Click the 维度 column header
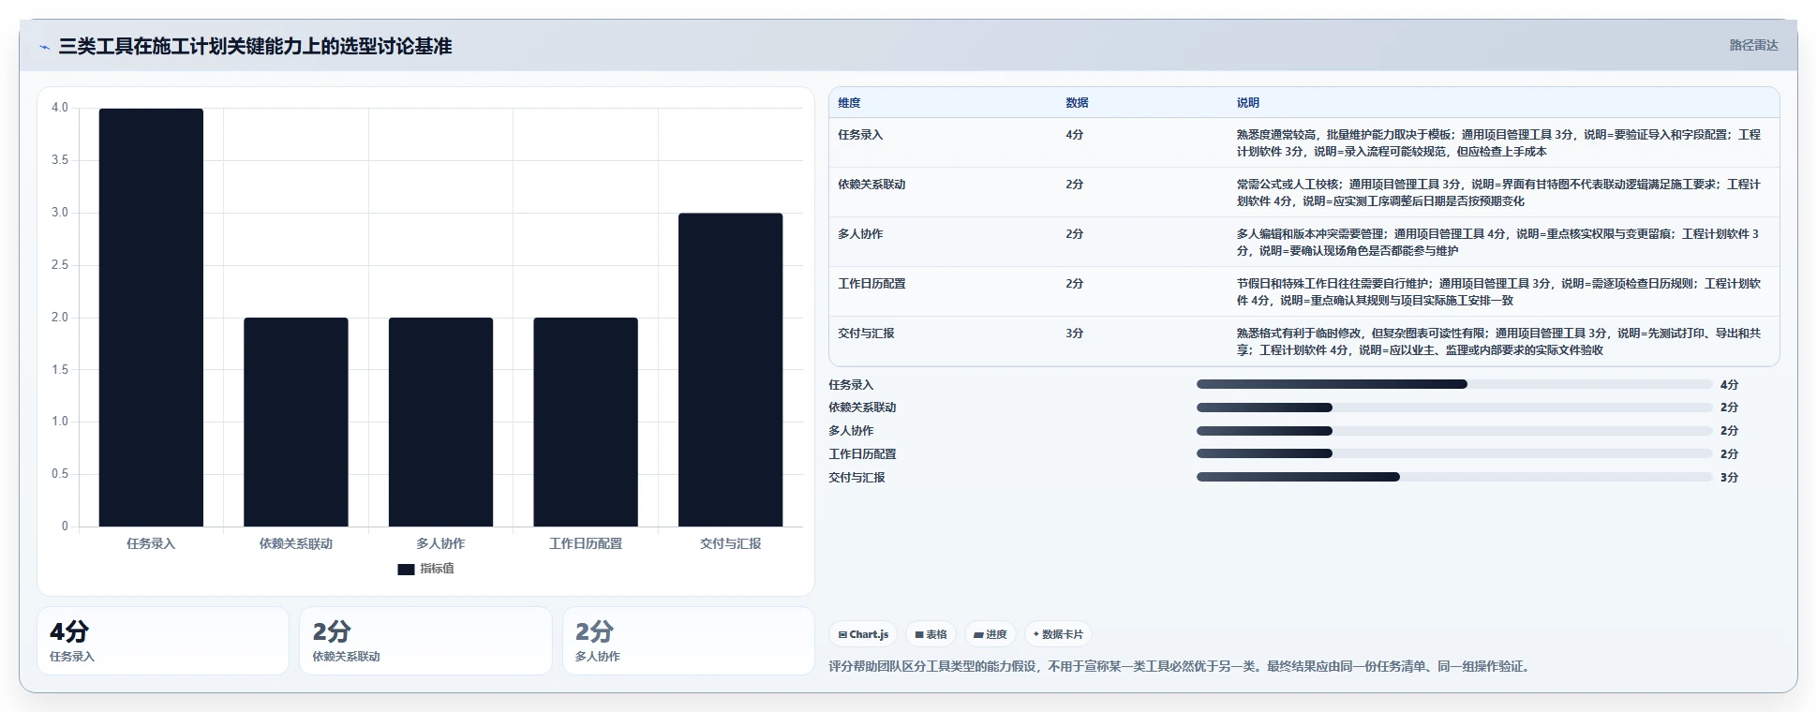 849,103
